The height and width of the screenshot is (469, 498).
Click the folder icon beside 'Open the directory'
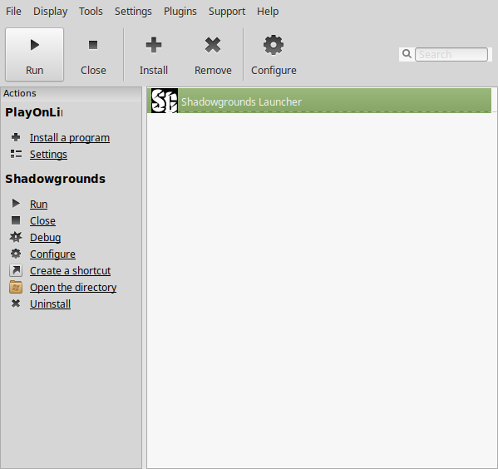pos(16,287)
